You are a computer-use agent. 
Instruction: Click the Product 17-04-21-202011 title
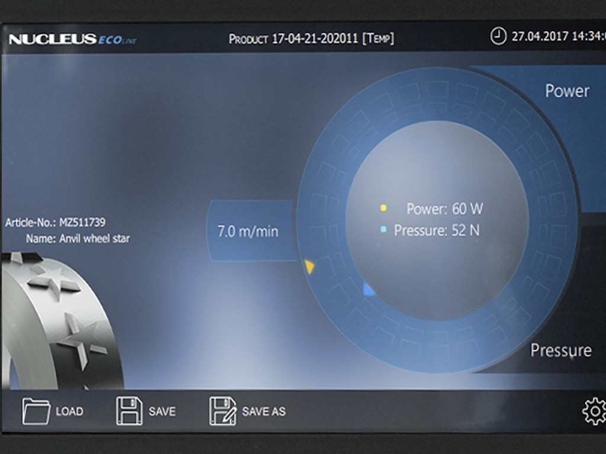click(x=311, y=38)
